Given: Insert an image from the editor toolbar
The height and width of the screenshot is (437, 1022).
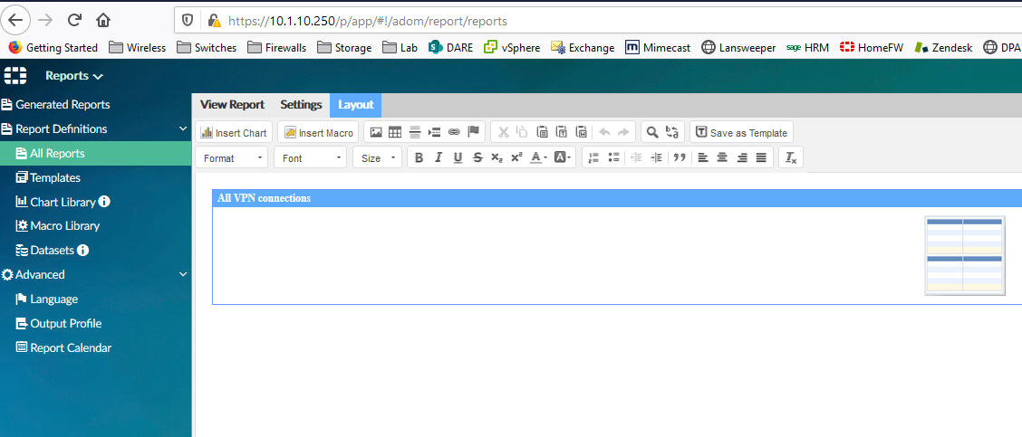Looking at the screenshot, I should (x=375, y=132).
